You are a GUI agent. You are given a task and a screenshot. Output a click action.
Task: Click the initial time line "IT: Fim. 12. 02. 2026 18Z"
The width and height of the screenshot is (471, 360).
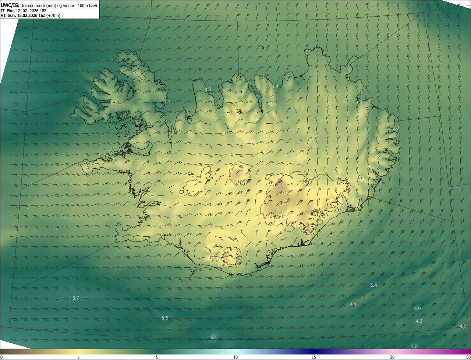(x=24, y=11)
